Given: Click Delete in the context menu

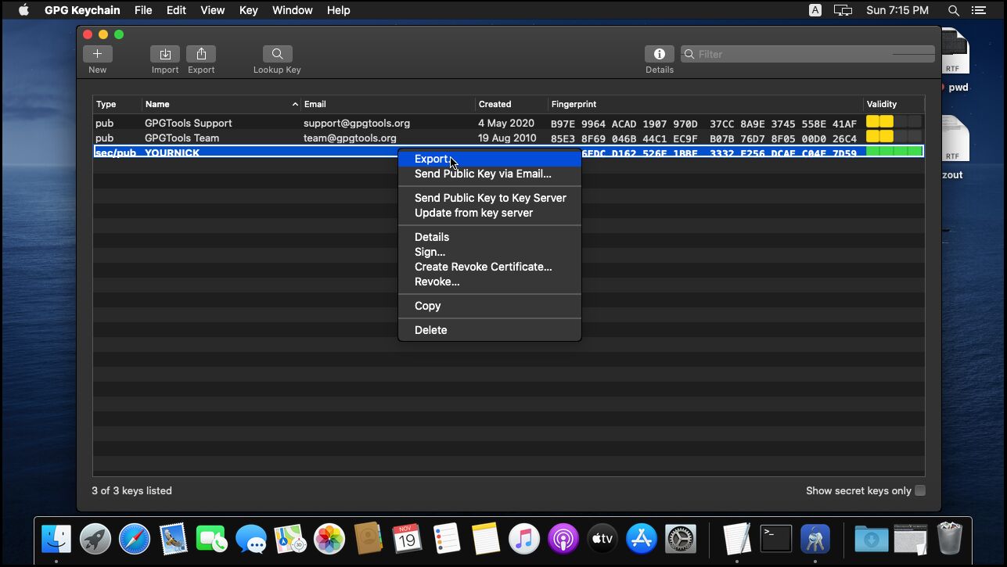Looking at the screenshot, I should point(430,330).
